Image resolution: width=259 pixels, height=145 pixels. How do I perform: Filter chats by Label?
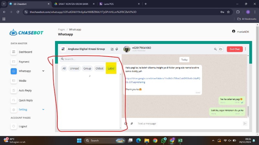[x=111, y=68]
